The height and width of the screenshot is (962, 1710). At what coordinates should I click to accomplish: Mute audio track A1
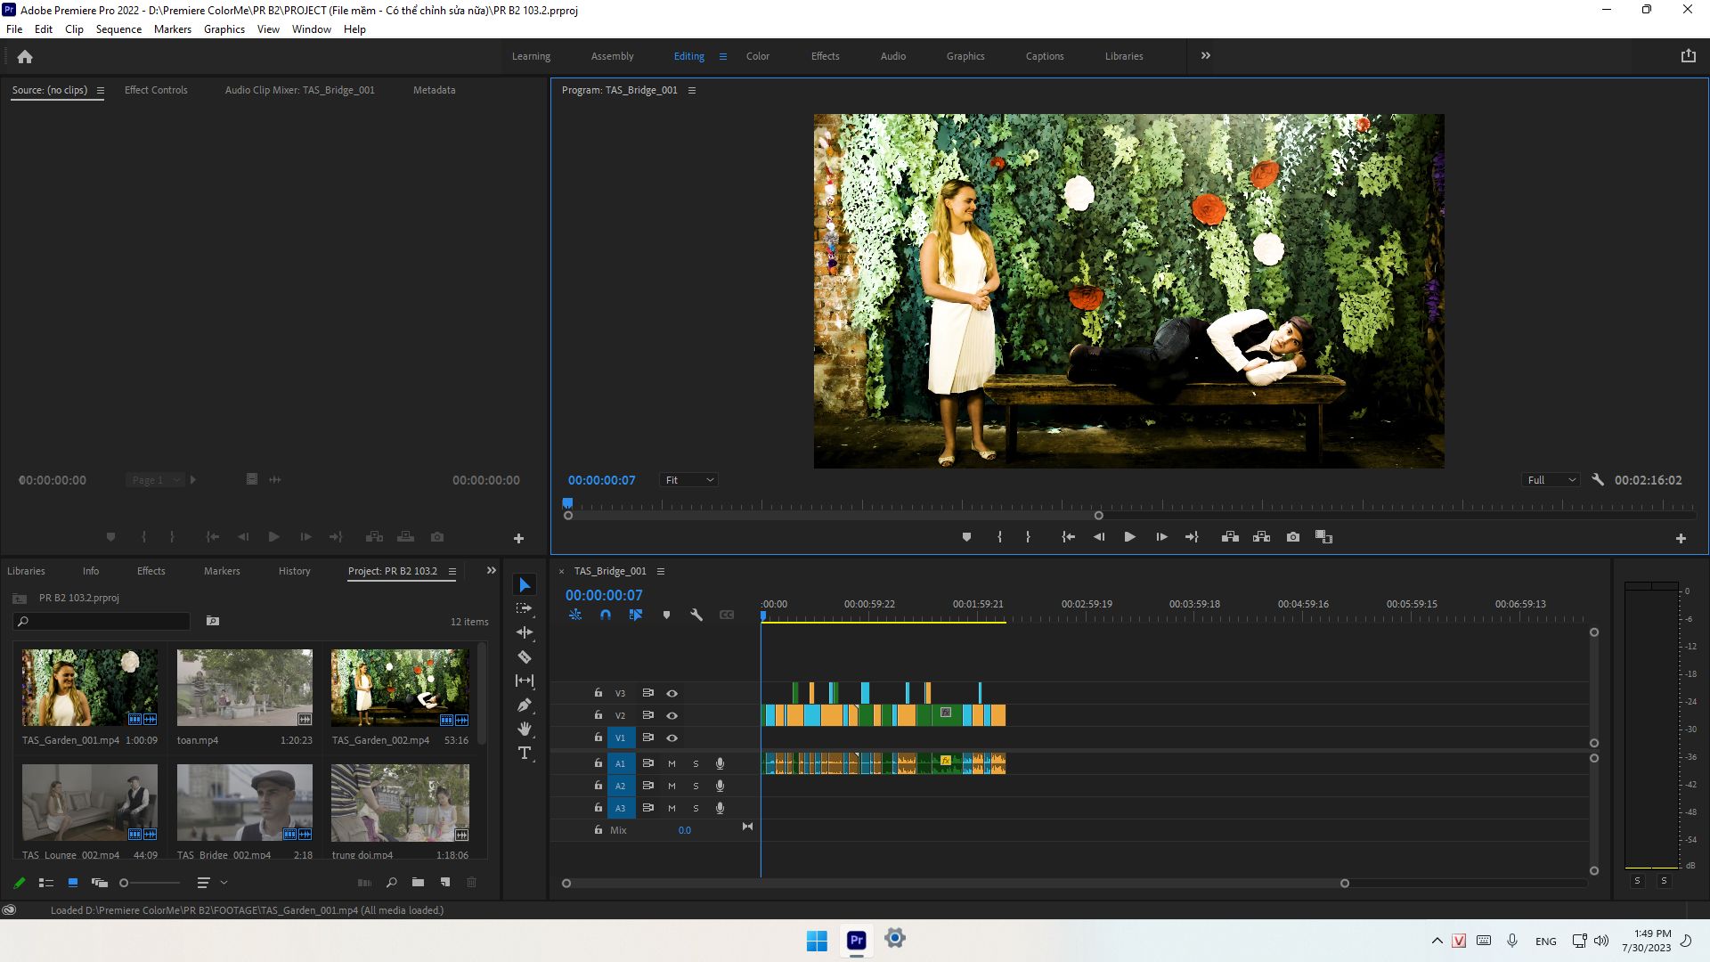coord(672,763)
